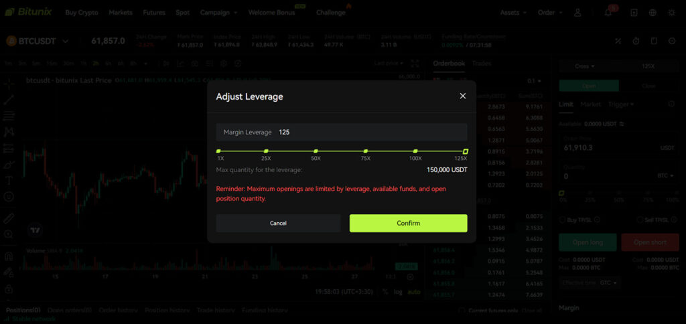Open the percent calculator icon
The image size is (686, 324).
[x=618, y=41]
